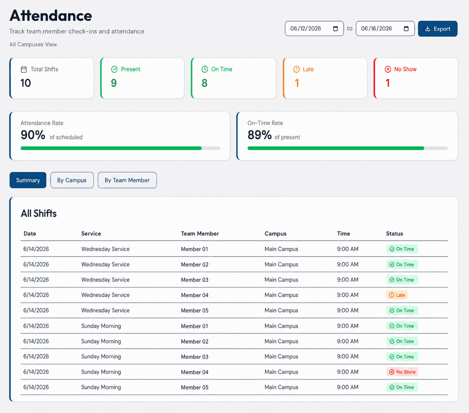469x413 pixels.
Task: Select the On Time count 8
Action: (205, 83)
